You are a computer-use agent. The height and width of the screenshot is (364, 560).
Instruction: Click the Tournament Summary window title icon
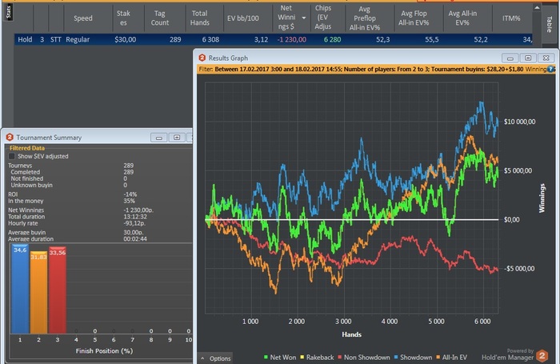tap(10, 137)
